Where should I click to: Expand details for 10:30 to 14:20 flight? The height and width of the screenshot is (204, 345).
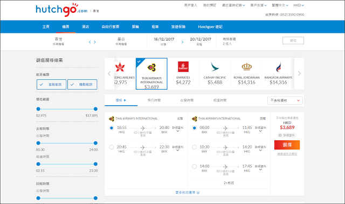260,148
